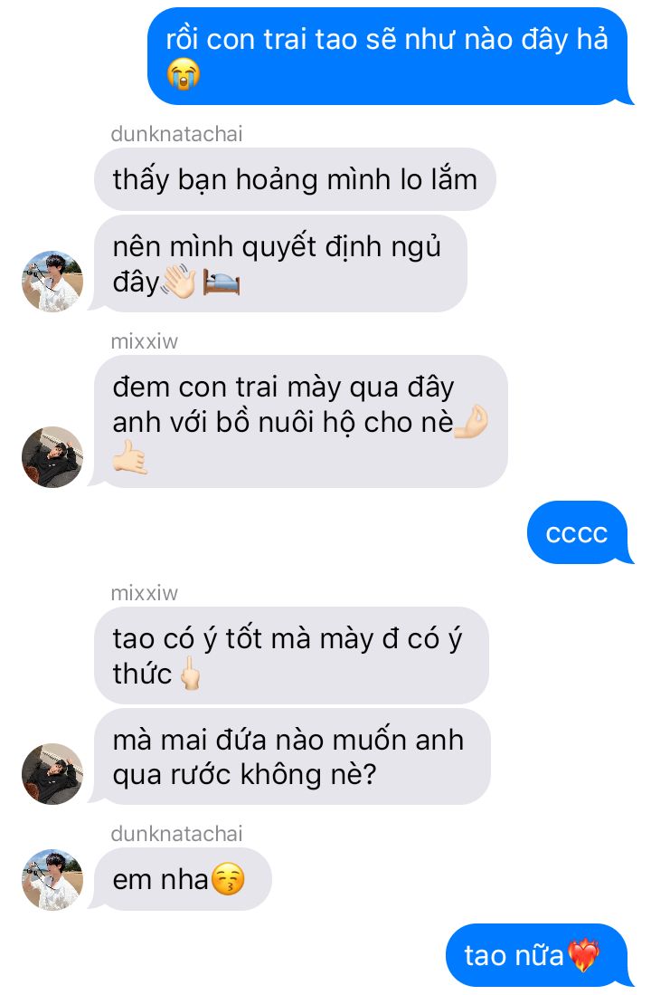Select the 'tao nữa' sent message bubble
This screenshot has height=995, width=651.
539,955
